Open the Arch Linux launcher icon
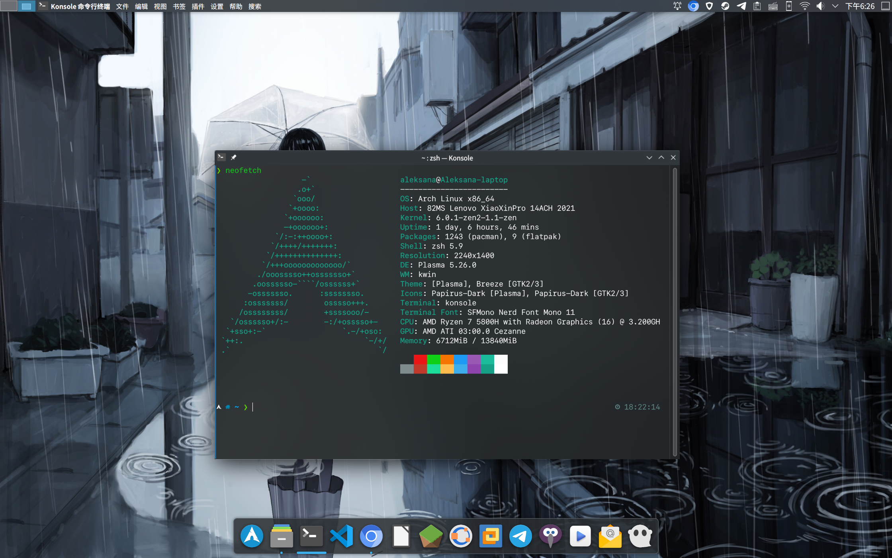The image size is (892, 558). coord(252,536)
